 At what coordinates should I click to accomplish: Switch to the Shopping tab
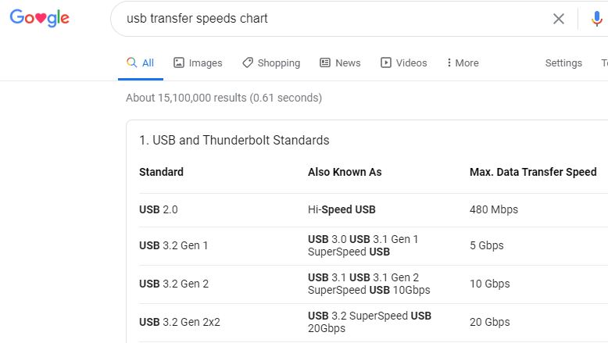coord(271,63)
